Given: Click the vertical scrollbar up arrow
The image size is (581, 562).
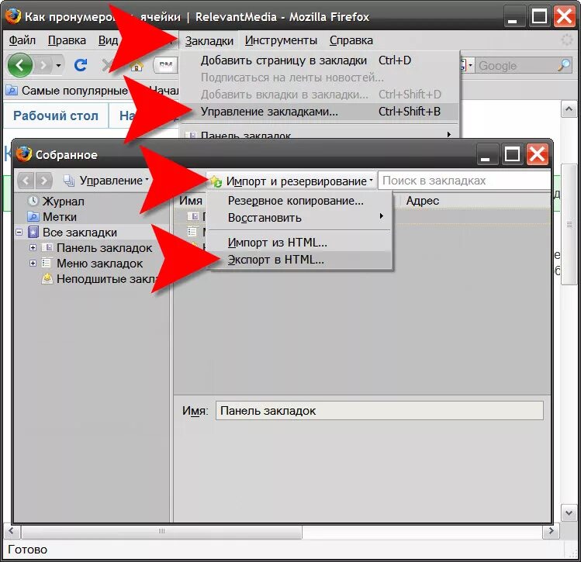Looking at the screenshot, I should (x=569, y=109).
